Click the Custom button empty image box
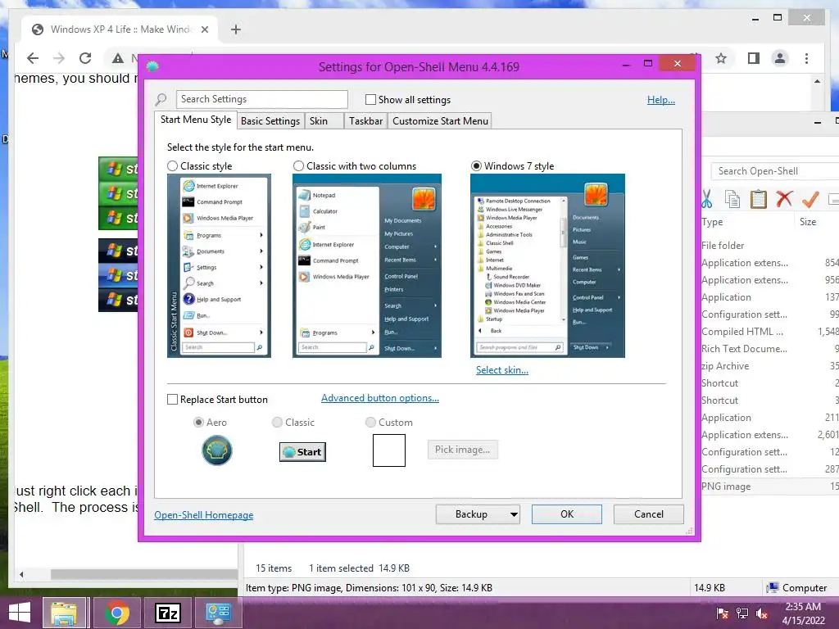 (x=389, y=450)
